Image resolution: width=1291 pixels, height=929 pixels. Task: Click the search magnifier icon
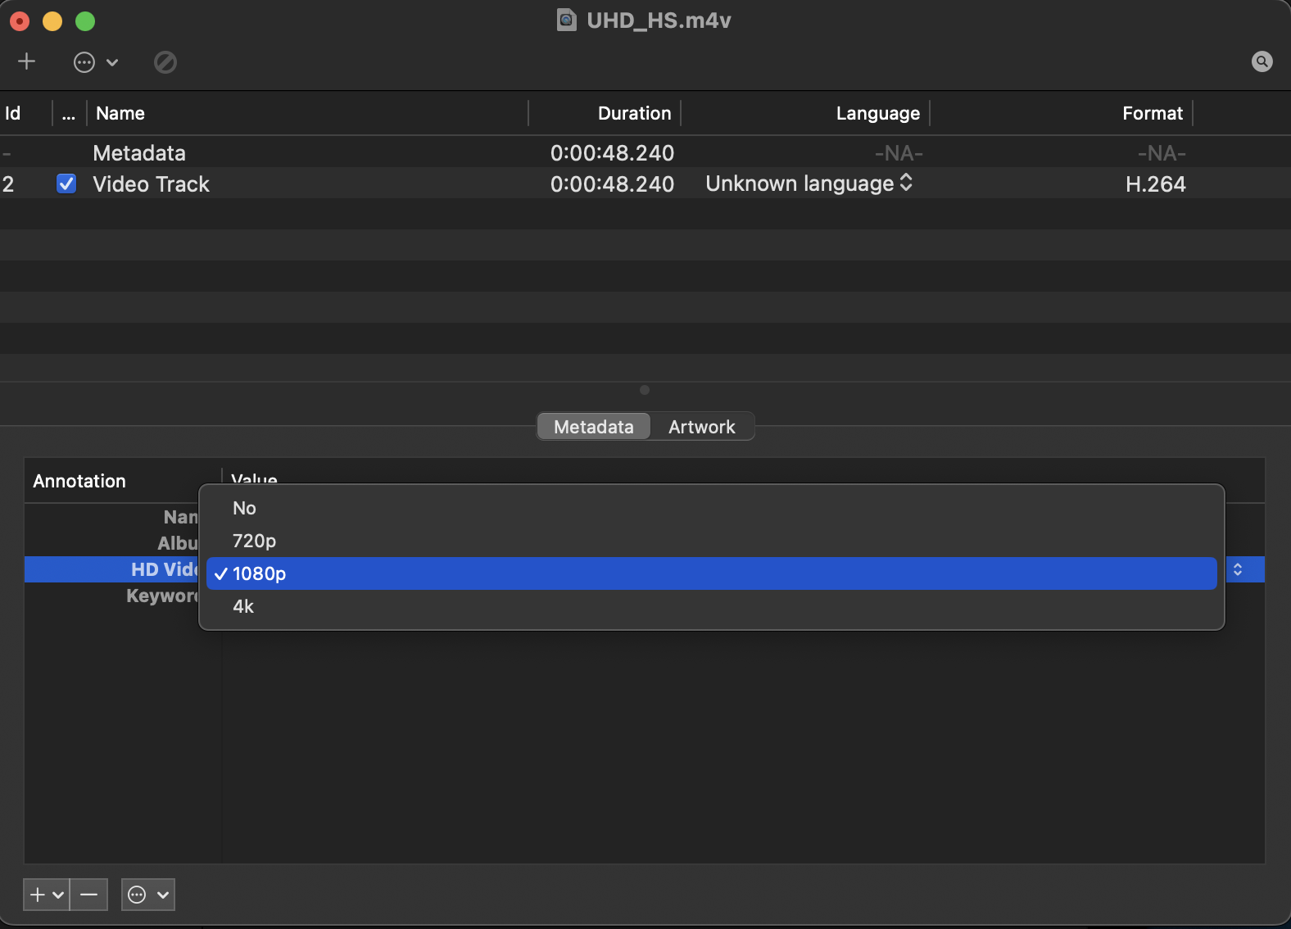tap(1262, 61)
